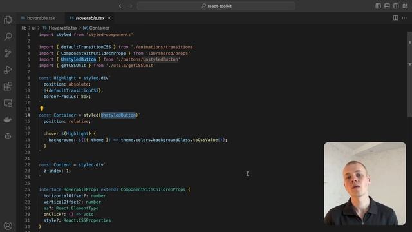The image size is (412, 232).
Task: Click line number 14 in the gutter
Action: click(x=27, y=115)
